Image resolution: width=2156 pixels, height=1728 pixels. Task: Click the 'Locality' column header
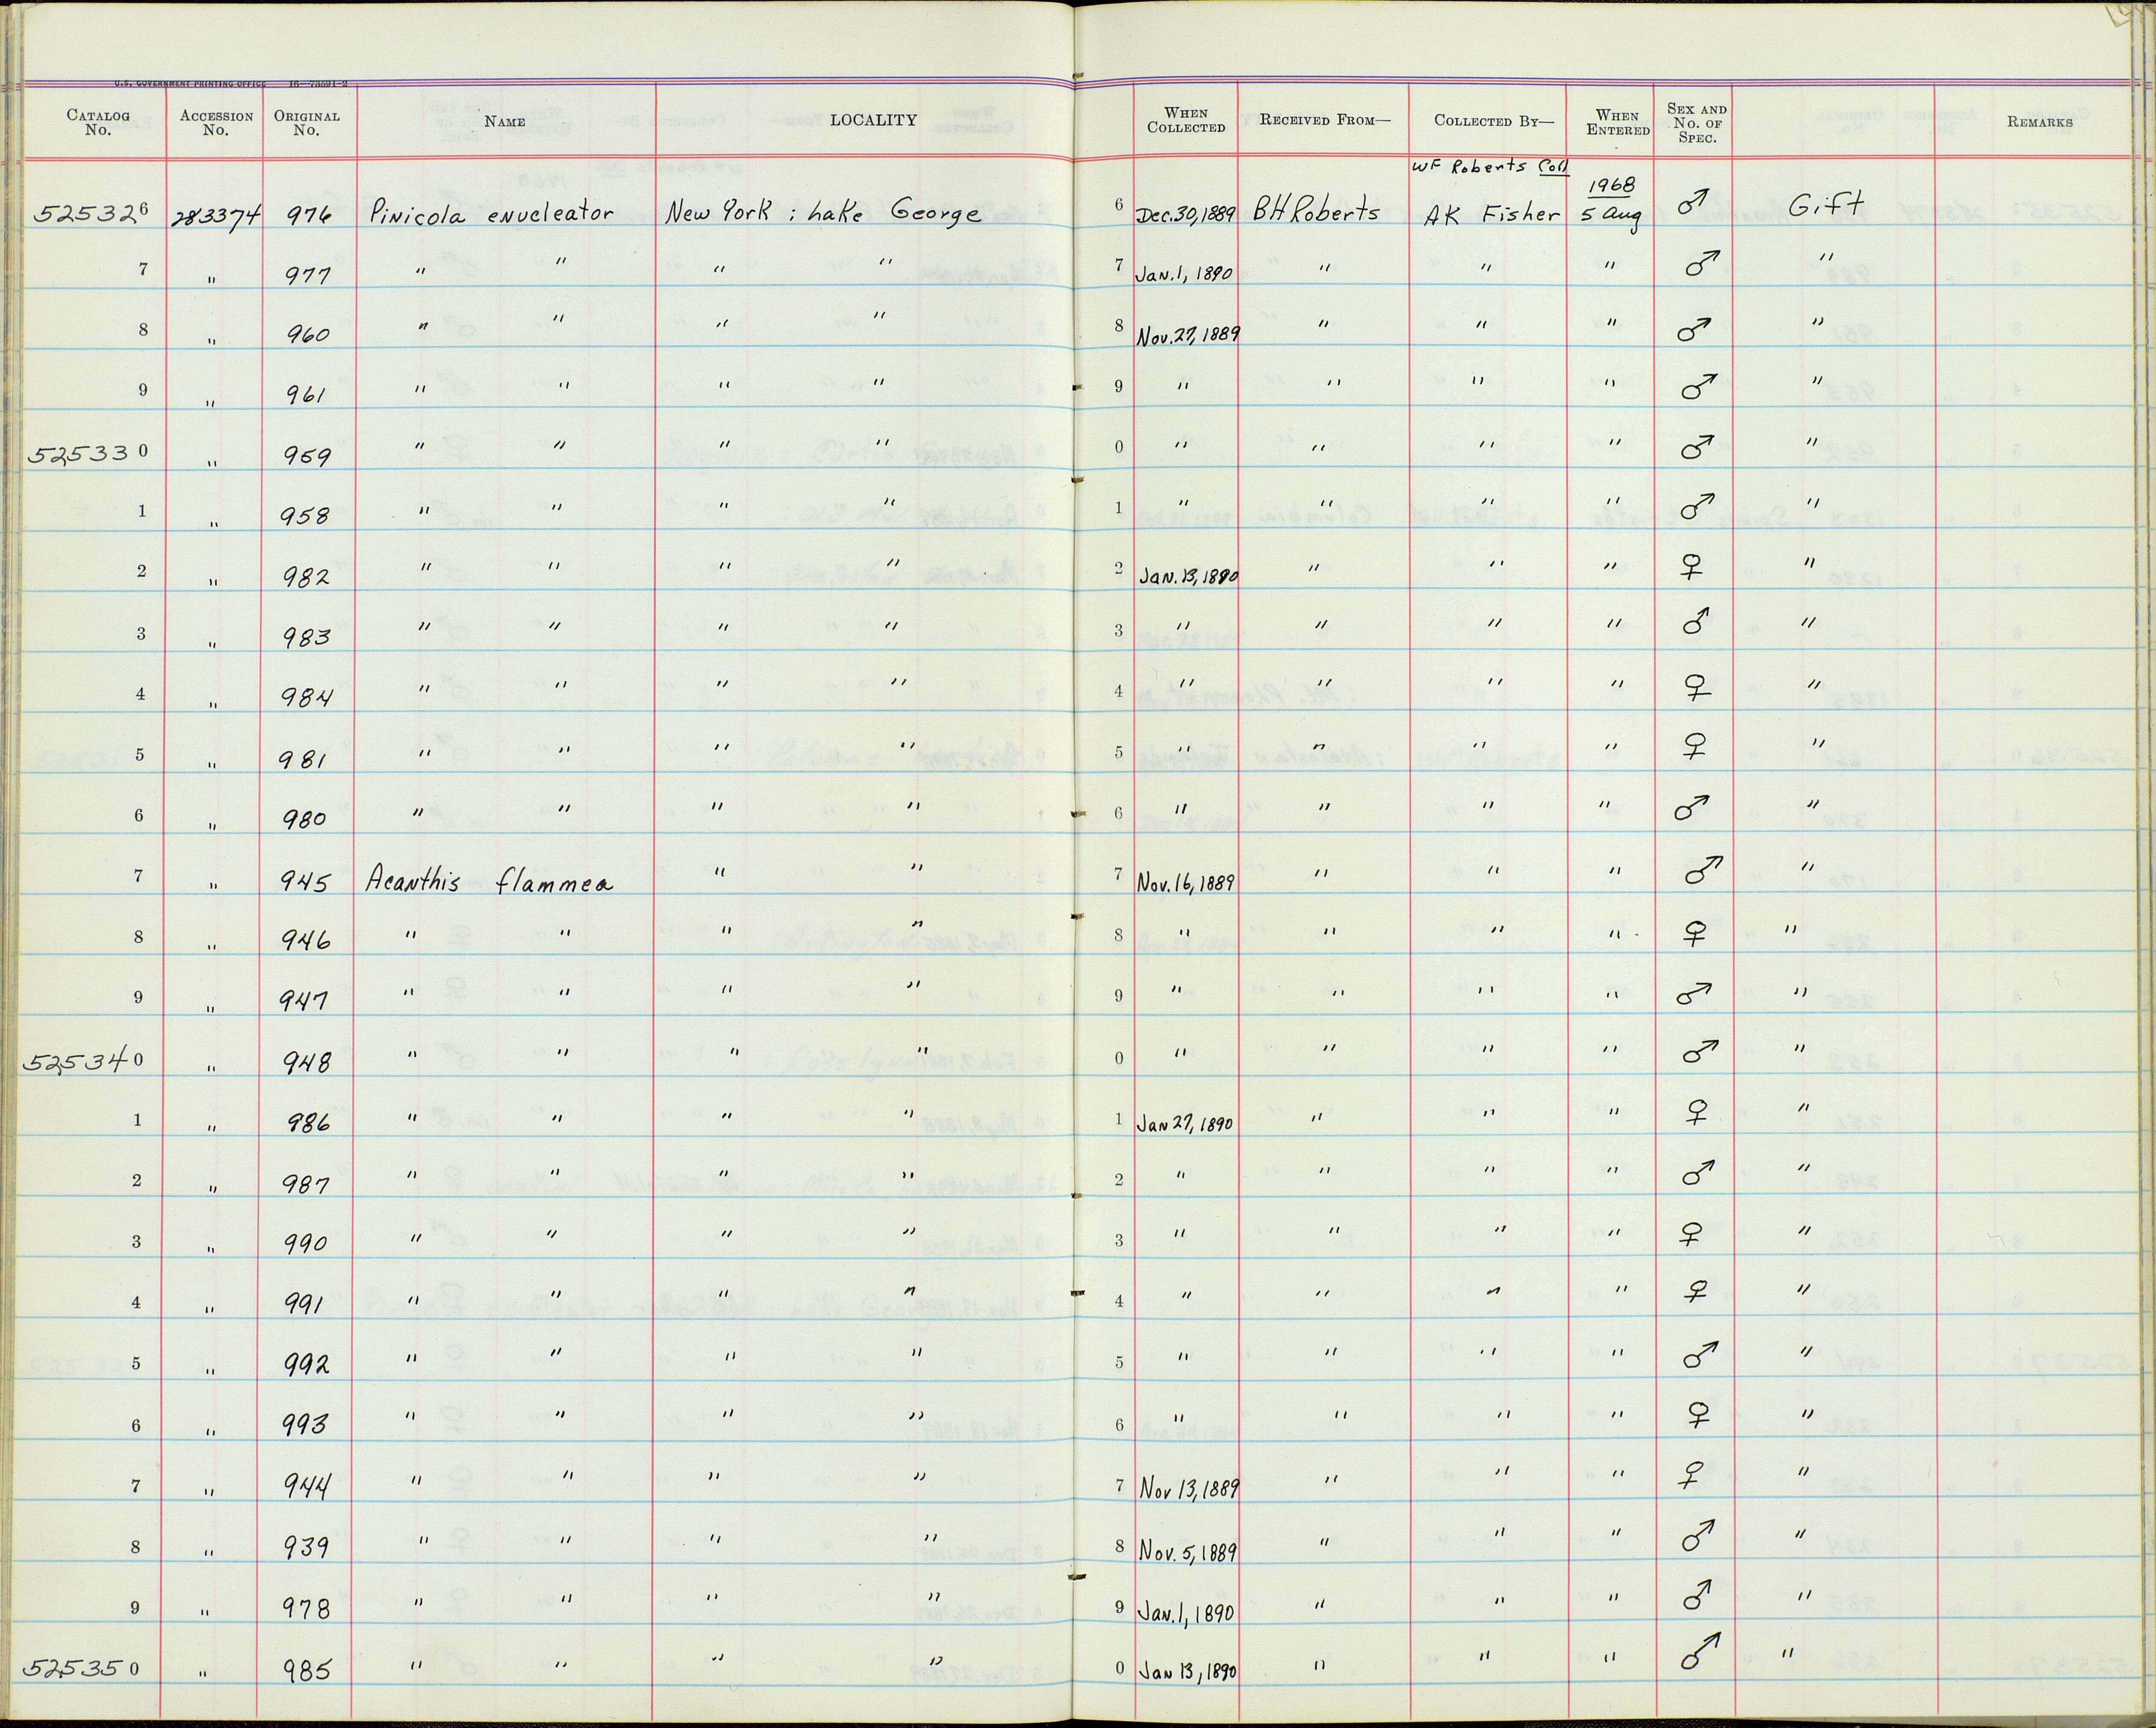pyautogui.click(x=873, y=120)
